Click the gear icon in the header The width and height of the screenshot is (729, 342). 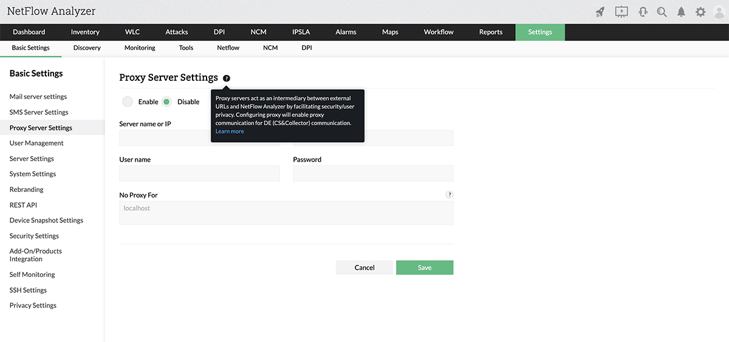(x=700, y=12)
